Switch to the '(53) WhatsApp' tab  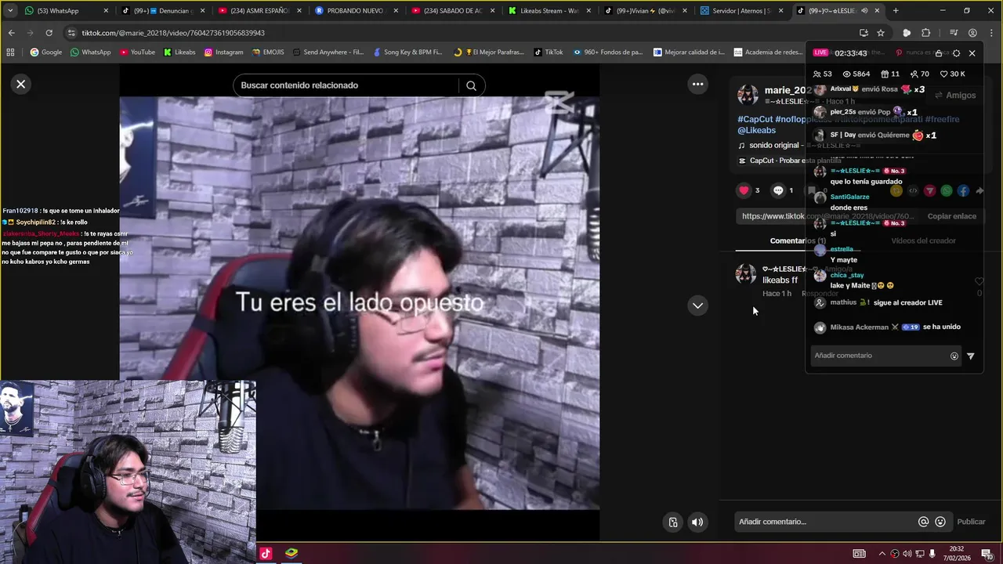click(66, 11)
